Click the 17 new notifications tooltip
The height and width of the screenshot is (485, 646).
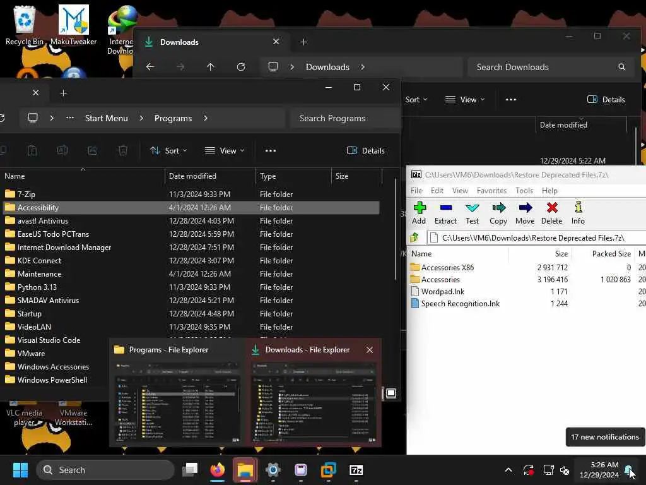point(605,437)
